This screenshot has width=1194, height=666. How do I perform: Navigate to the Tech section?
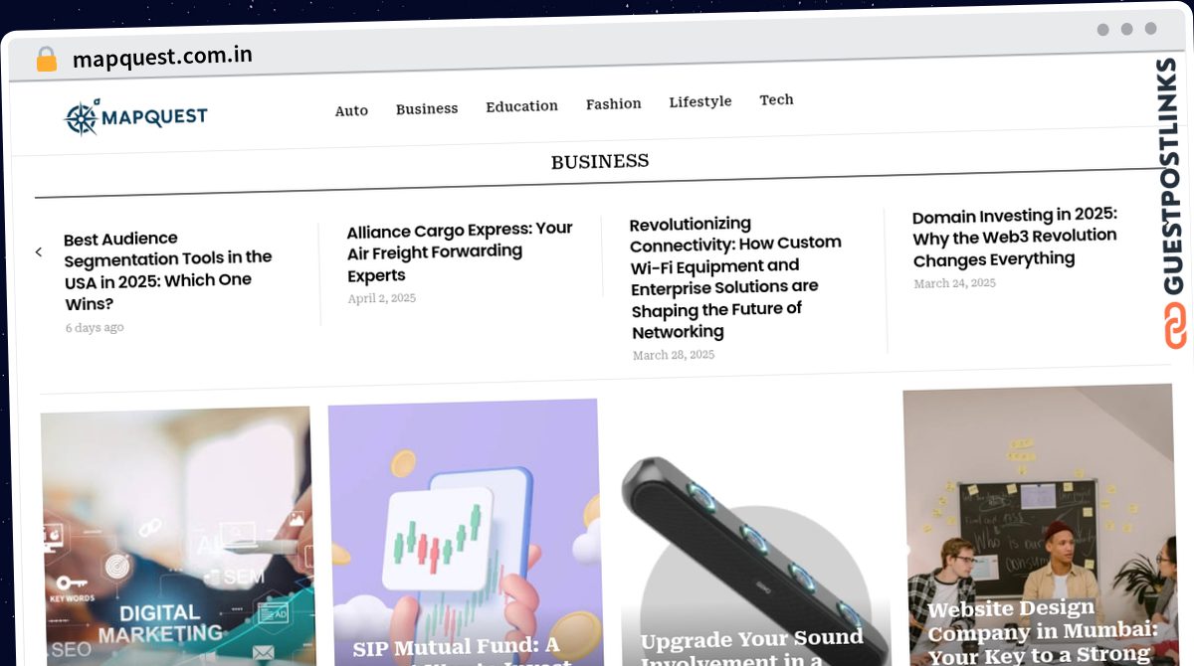776,99
